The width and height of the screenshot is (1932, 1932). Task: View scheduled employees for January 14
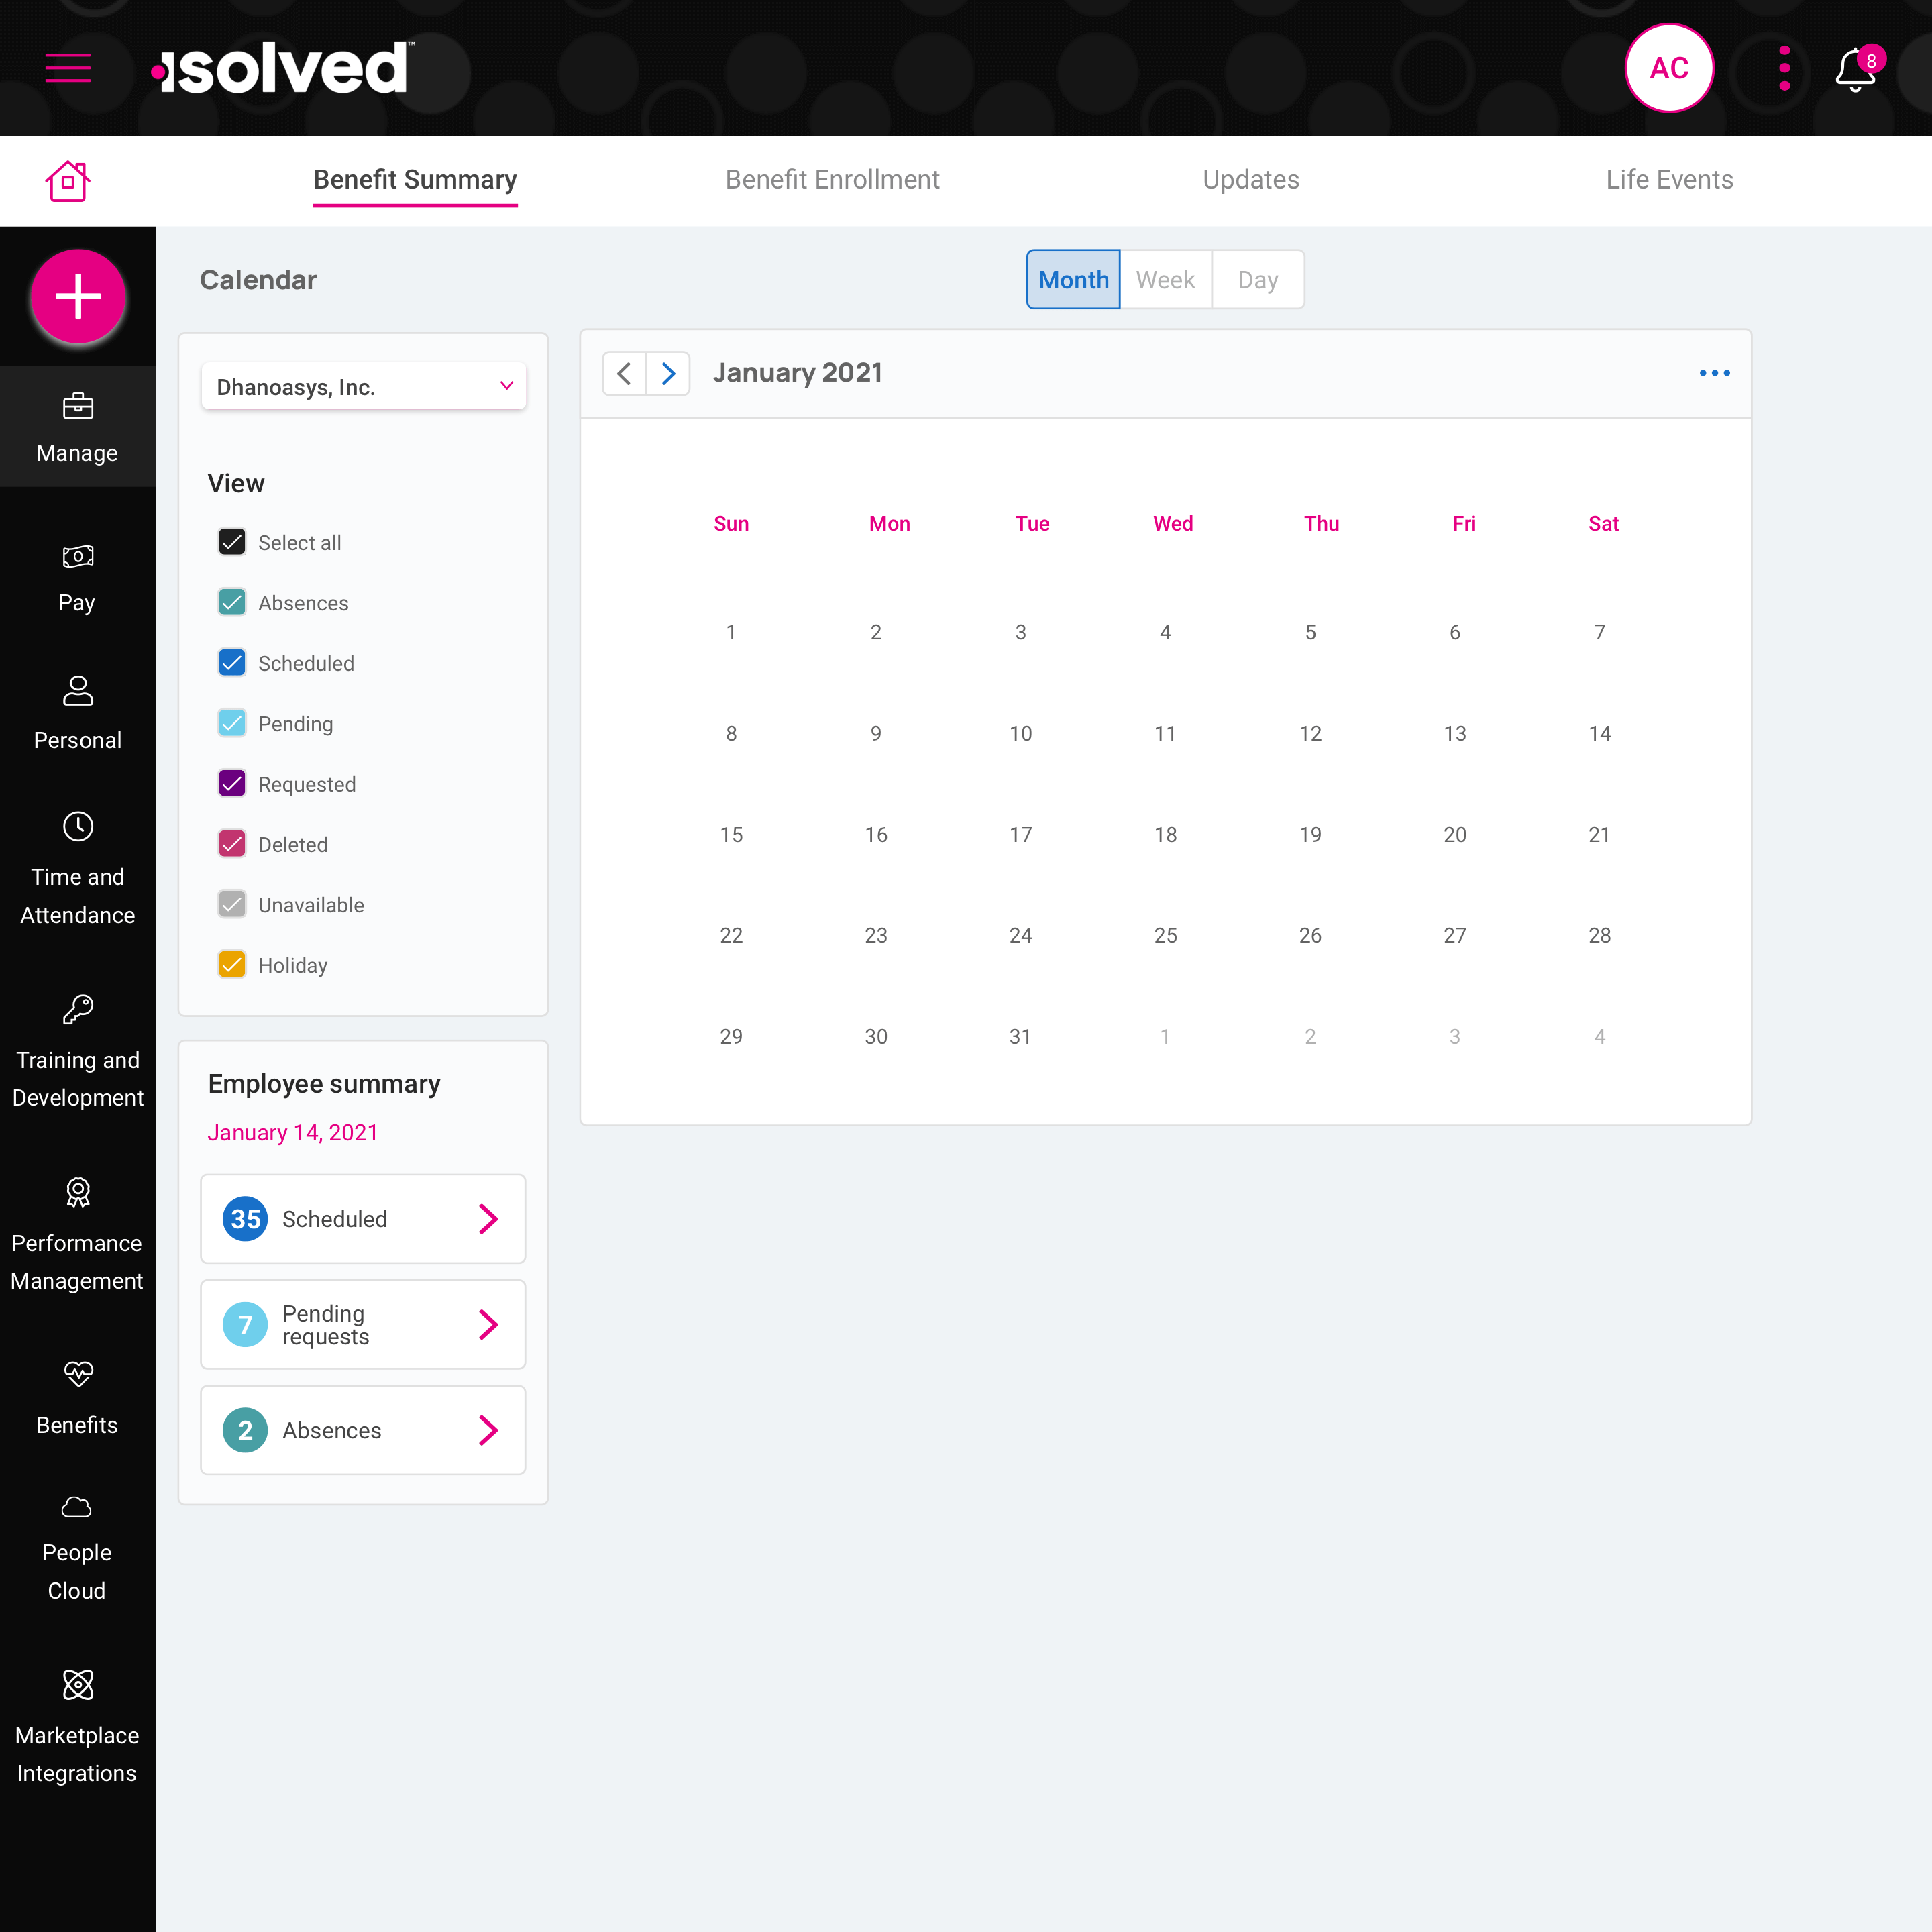492,1218
